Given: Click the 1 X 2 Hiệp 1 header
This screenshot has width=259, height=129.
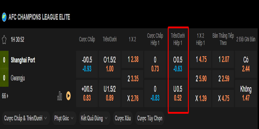Looking at the screenshot, I should point(200,40).
